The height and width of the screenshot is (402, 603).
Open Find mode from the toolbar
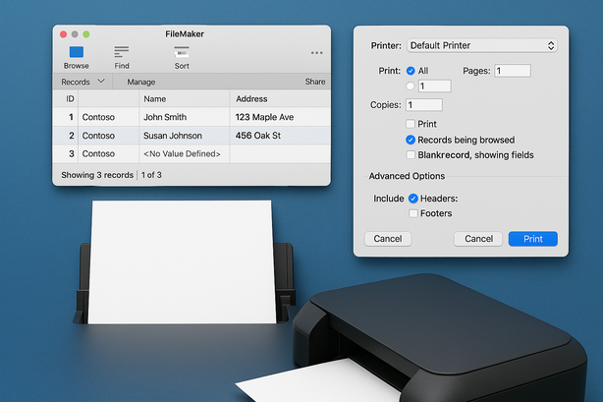(x=122, y=57)
